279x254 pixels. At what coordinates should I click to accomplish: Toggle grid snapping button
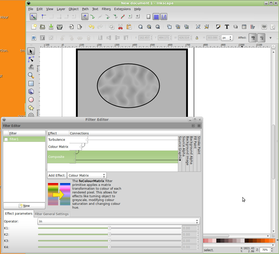click(x=156, y=17)
